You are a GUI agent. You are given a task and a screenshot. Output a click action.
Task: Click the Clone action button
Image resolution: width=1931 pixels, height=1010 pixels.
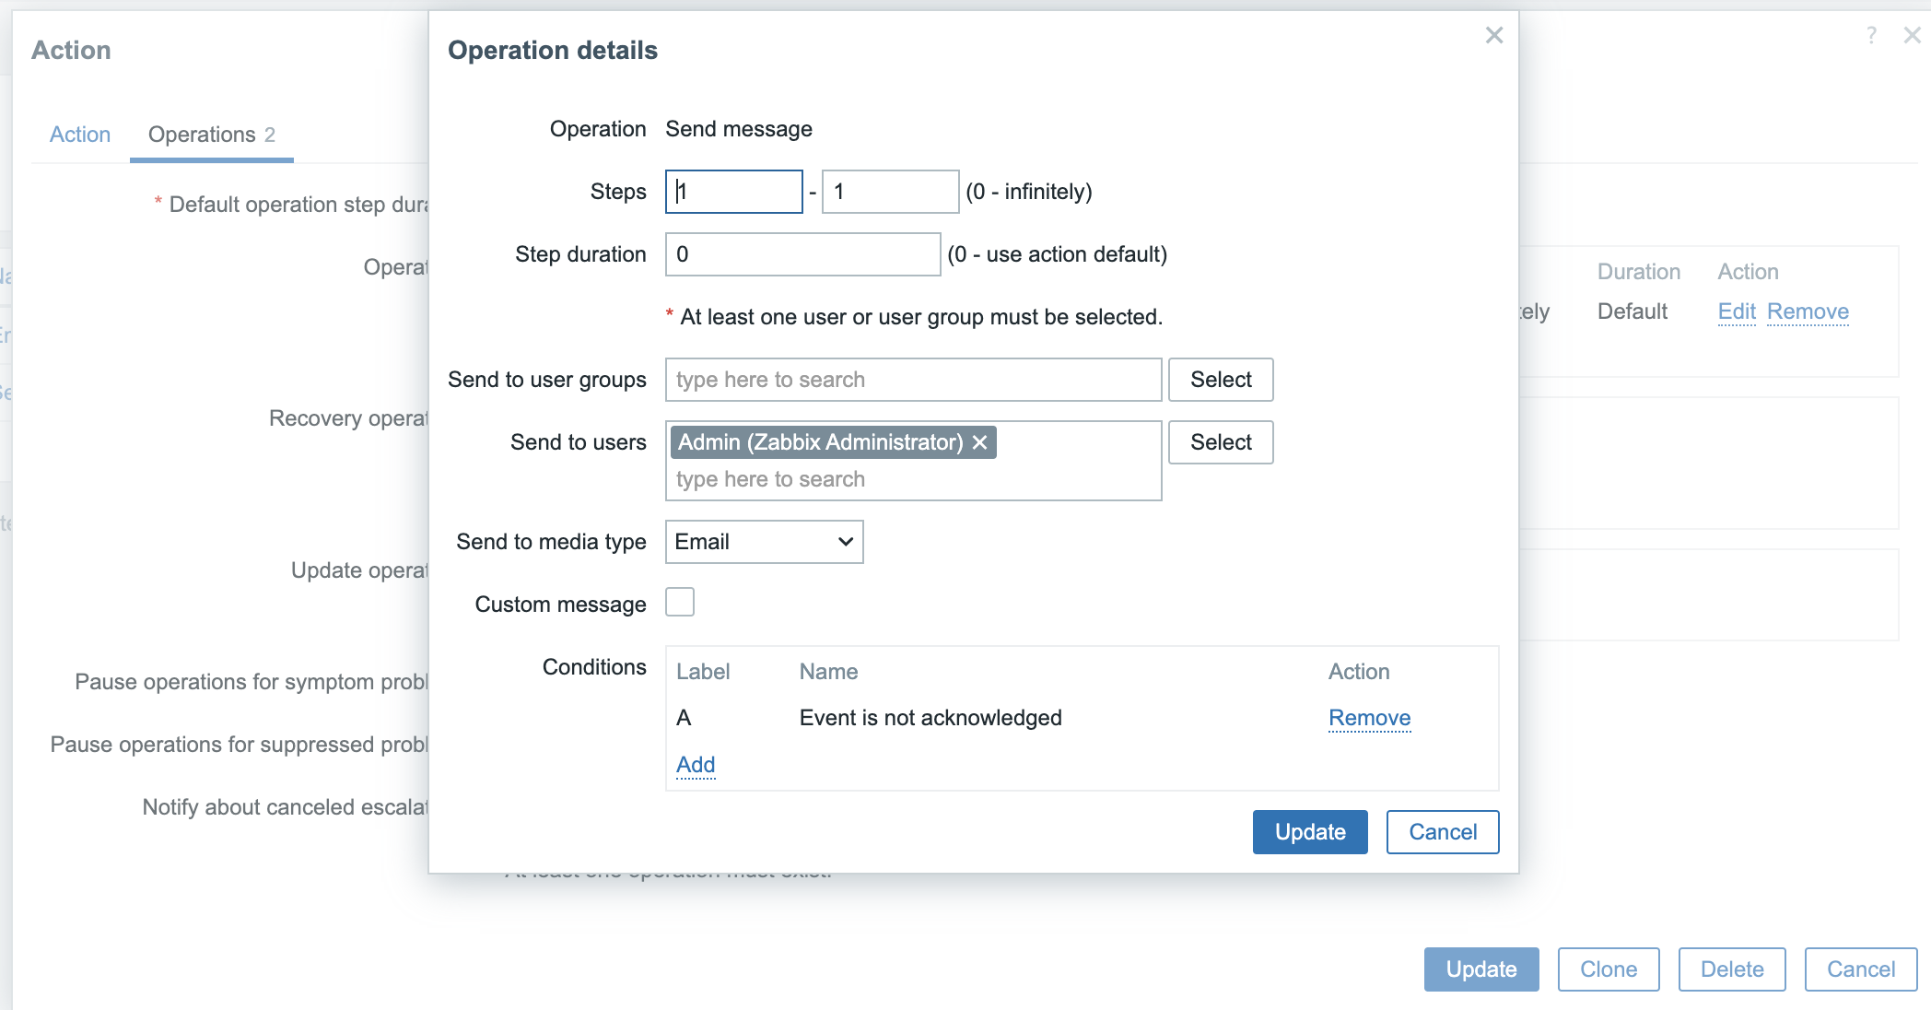coord(1608,969)
